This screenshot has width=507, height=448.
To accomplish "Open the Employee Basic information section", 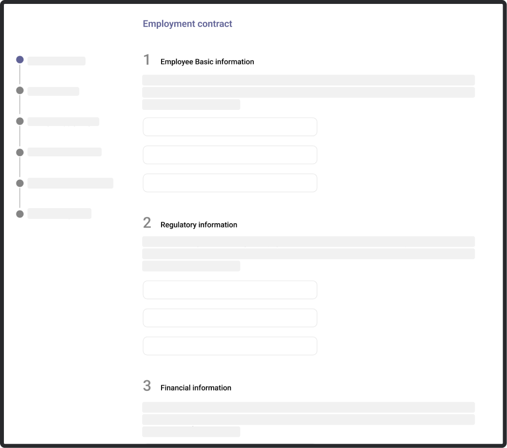I will pyautogui.click(x=207, y=62).
